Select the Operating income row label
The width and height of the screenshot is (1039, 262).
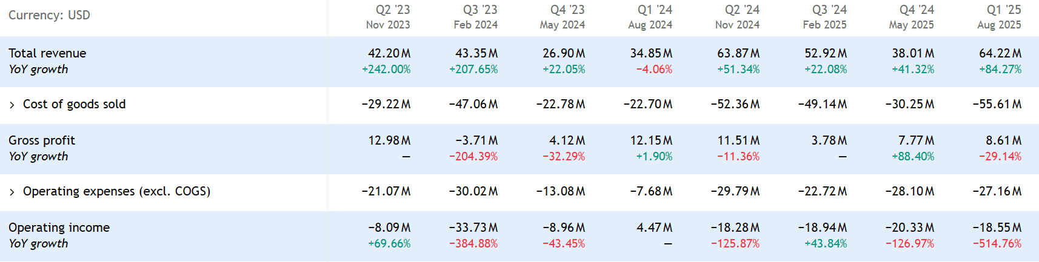[59, 228]
